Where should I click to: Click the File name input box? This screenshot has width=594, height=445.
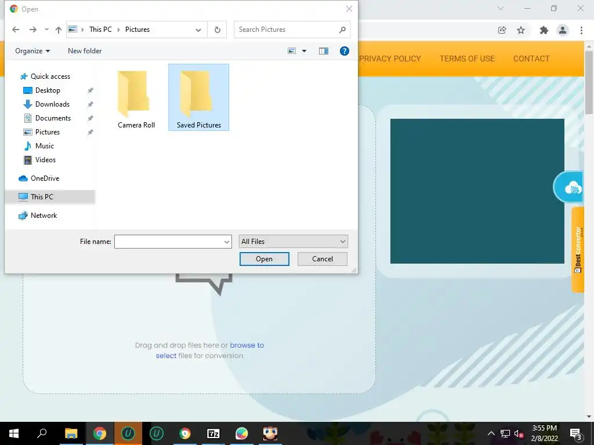[x=169, y=242]
